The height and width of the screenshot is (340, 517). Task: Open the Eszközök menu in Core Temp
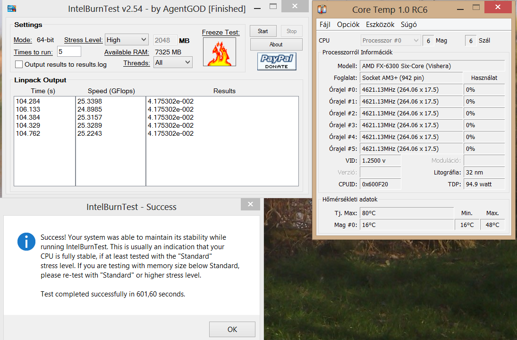click(x=380, y=25)
